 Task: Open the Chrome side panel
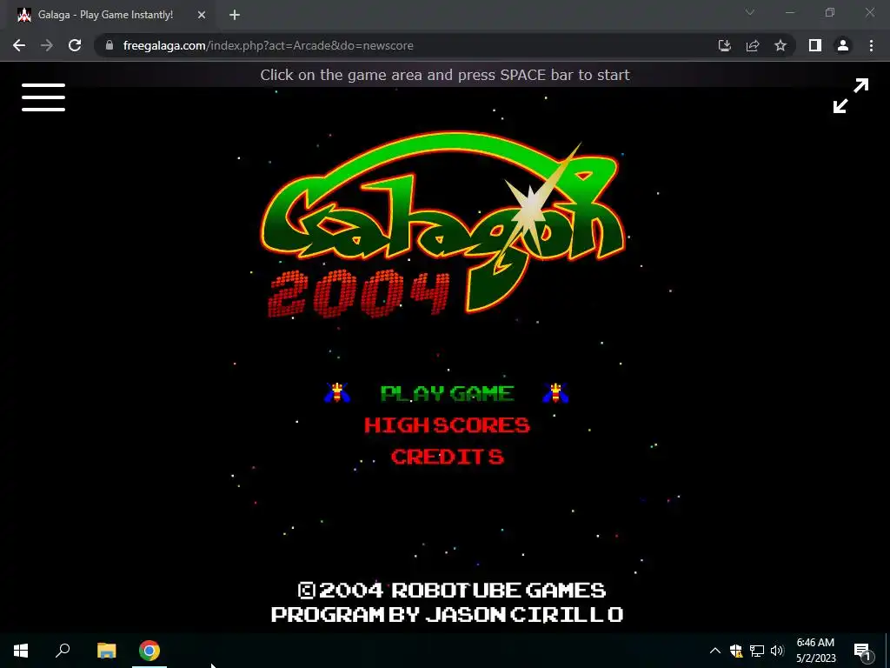coord(815,45)
